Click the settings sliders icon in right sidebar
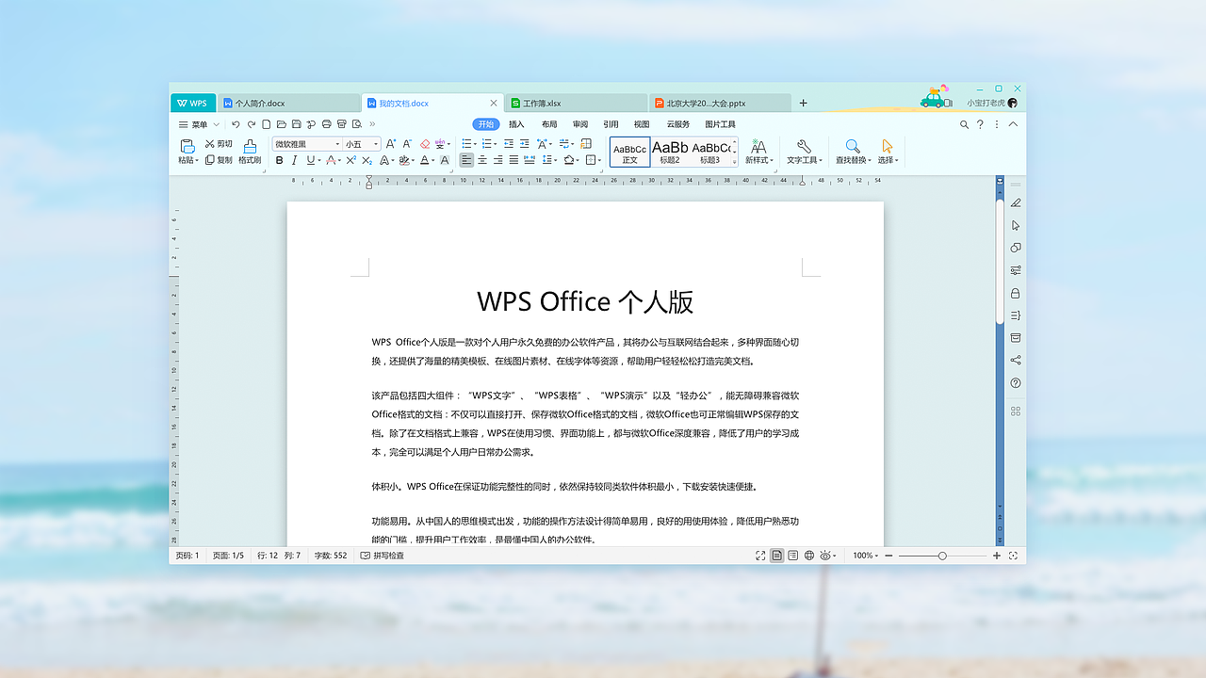1206x678 pixels. (1016, 270)
